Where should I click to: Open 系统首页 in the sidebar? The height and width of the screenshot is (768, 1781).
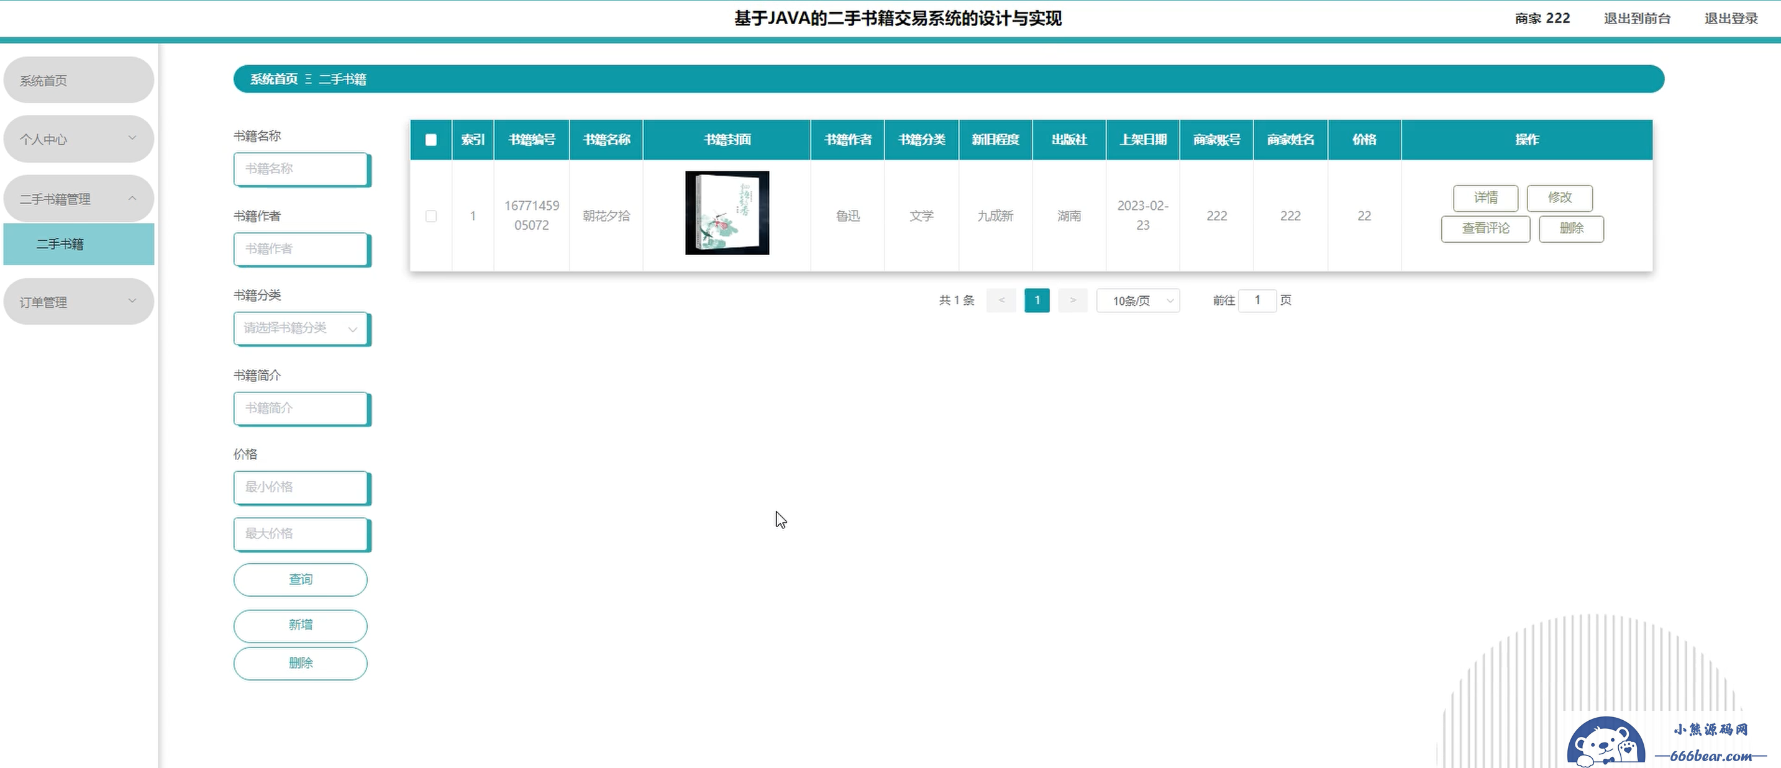pyautogui.click(x=79, y=80)
